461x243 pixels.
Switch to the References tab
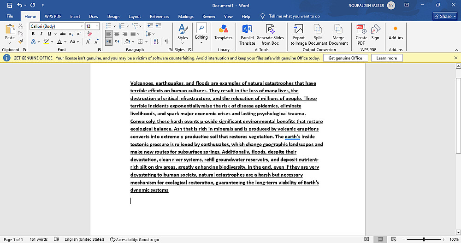click(160, 17)
